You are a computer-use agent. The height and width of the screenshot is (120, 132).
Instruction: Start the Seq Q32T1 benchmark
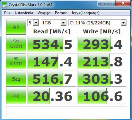16,44
